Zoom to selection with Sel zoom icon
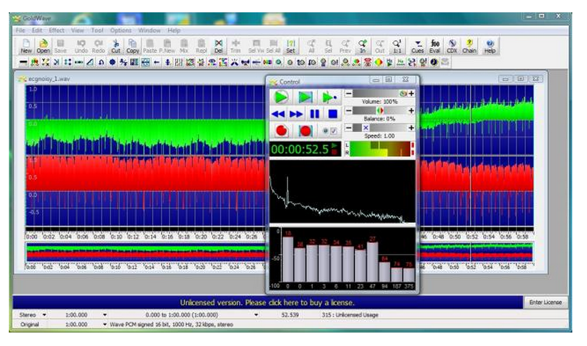587x346 pixels. pos(328,46)
